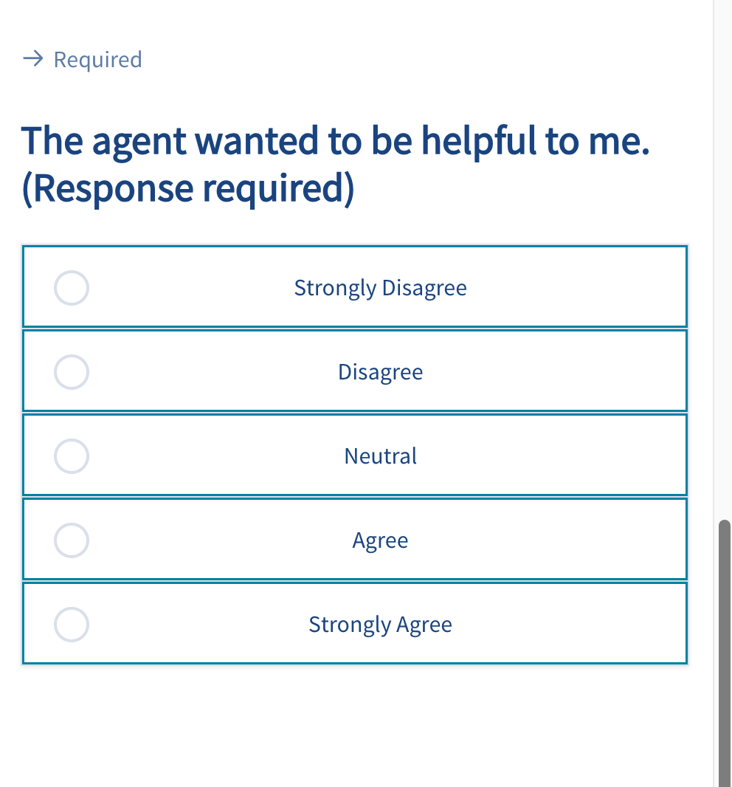Image resolution: width=732 pixels, height=787 pixels.
Task: Click the vertical scrollbar thumb
Action: 724,650
